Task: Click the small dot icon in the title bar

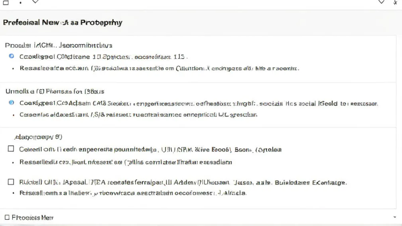Action: (x=20, y=3)
